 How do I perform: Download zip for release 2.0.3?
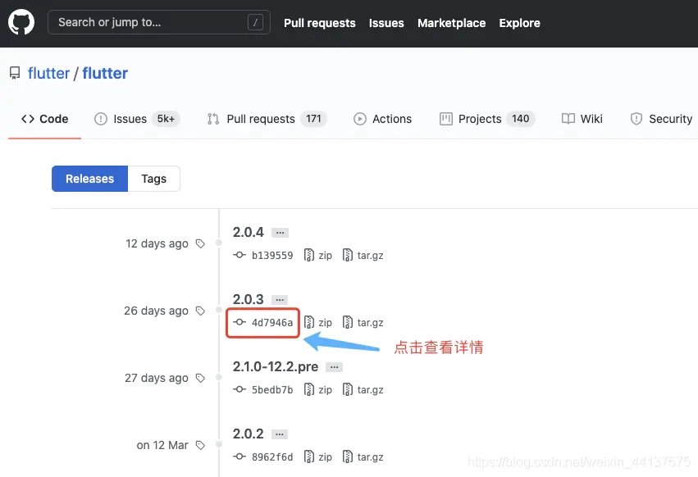[326, 323]
